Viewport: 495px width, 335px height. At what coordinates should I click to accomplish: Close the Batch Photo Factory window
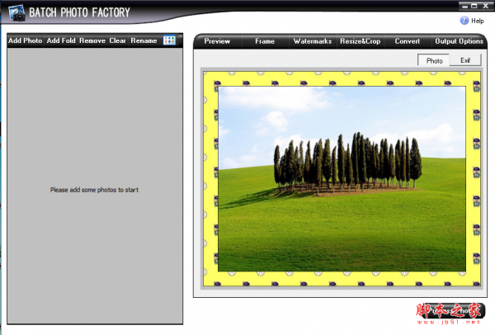(486, 6)
